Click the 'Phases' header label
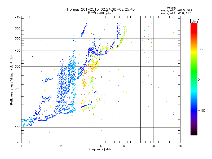212x159 pixels. coord(171,8)
